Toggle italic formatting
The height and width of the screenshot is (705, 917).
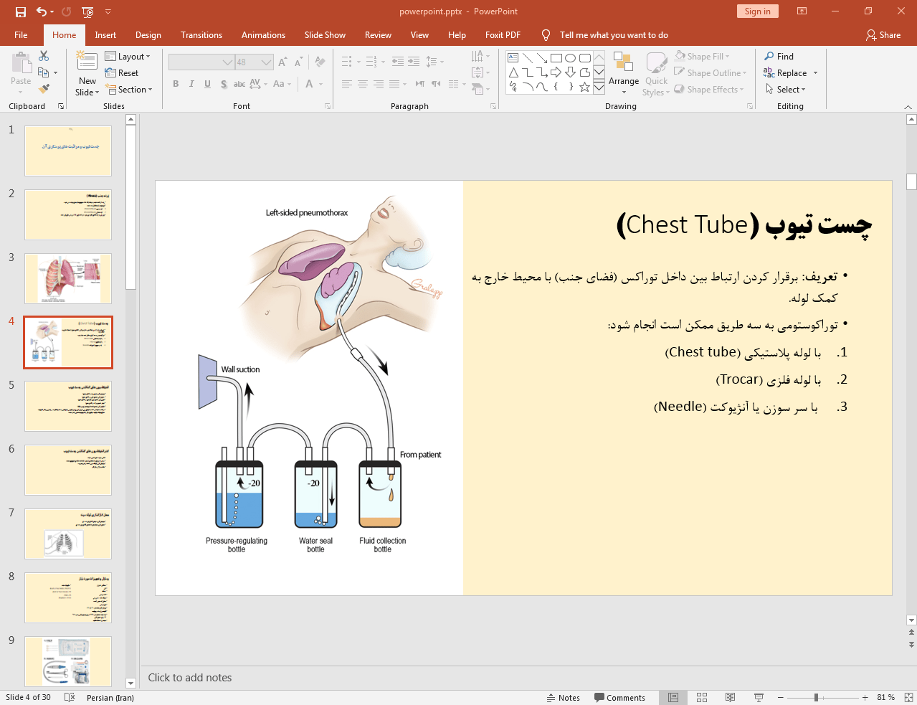click(191, 84)
